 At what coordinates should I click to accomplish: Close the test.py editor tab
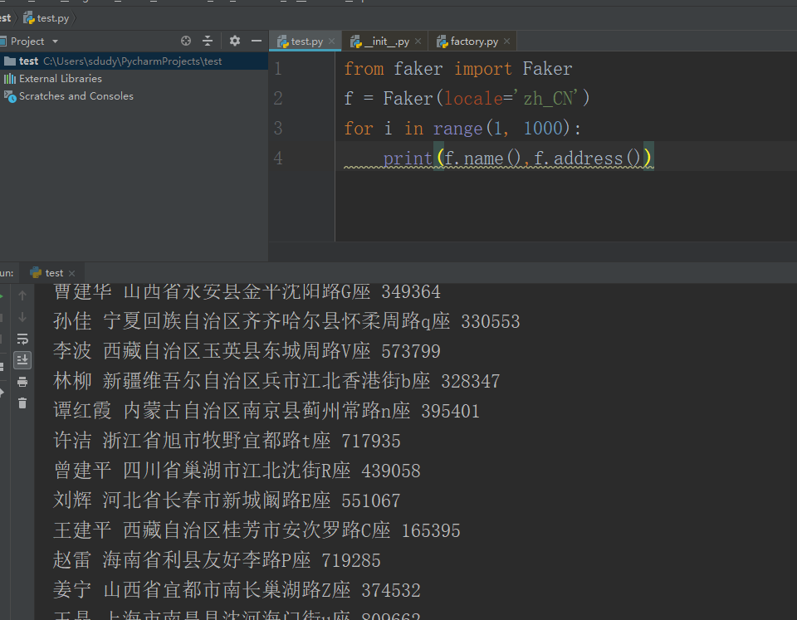click(332, 41)
